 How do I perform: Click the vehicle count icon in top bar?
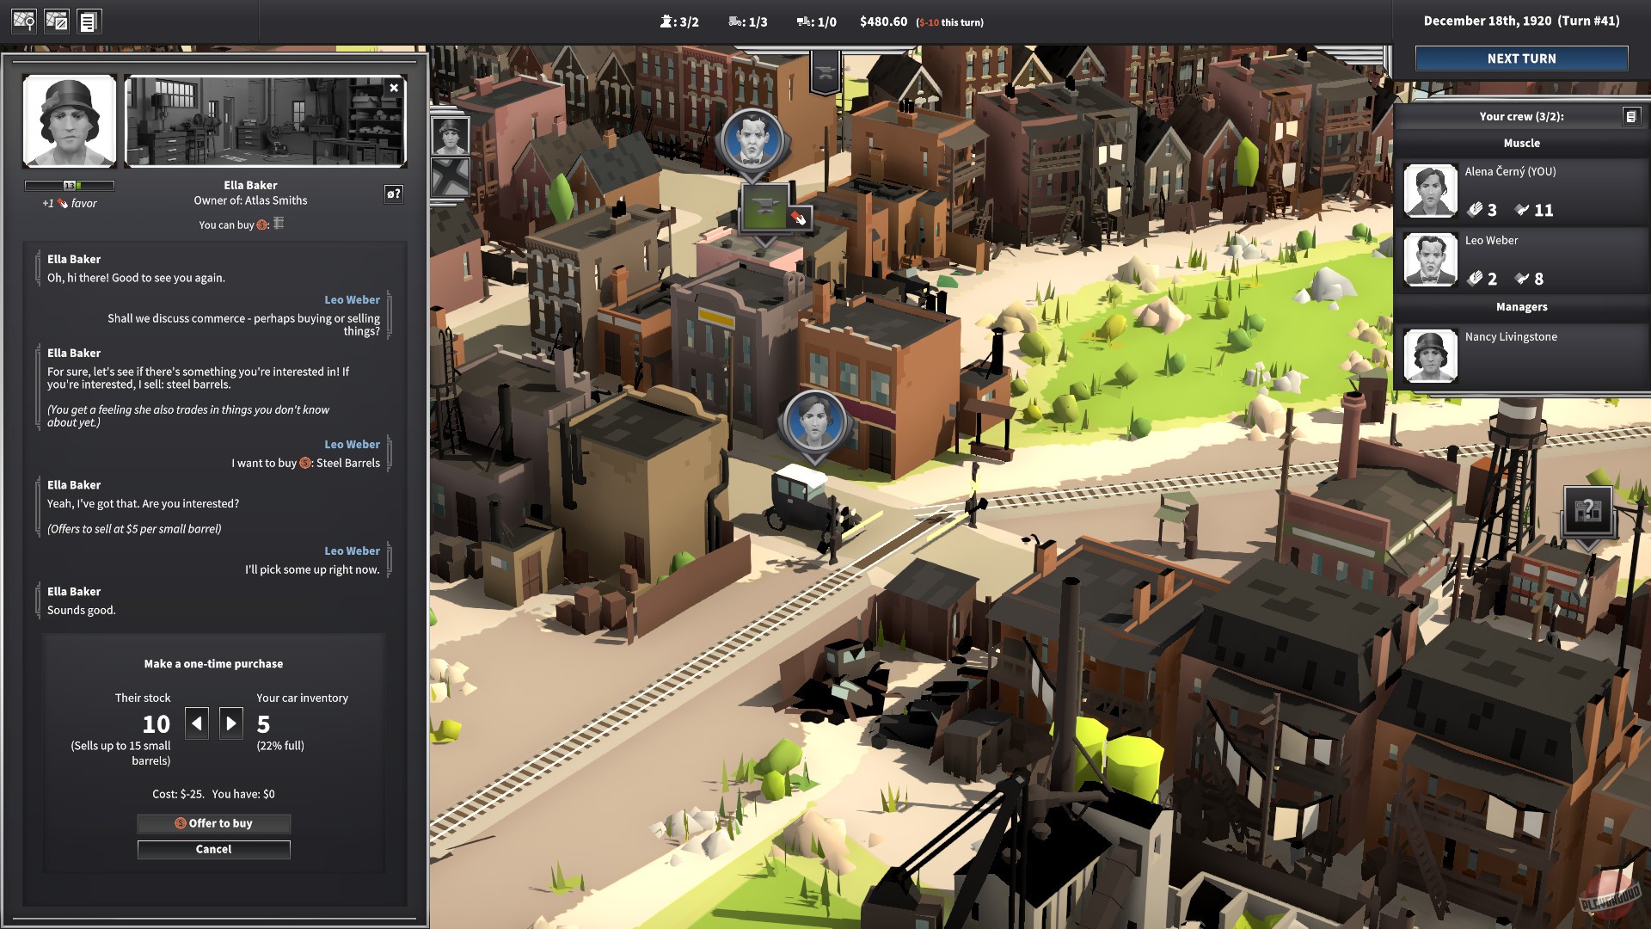(x=735, y=21)
